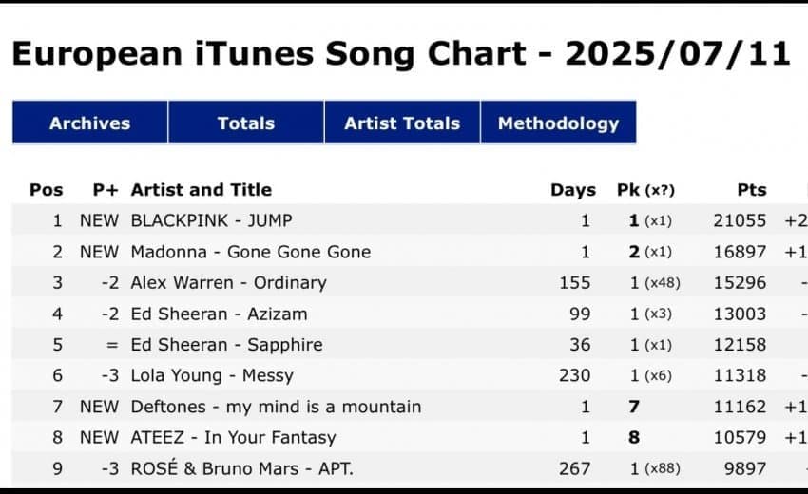This screenshot has width=808, height=494.
Task: Select ATEEZ - In Your Fantasy entry
Action: [234, 437]
